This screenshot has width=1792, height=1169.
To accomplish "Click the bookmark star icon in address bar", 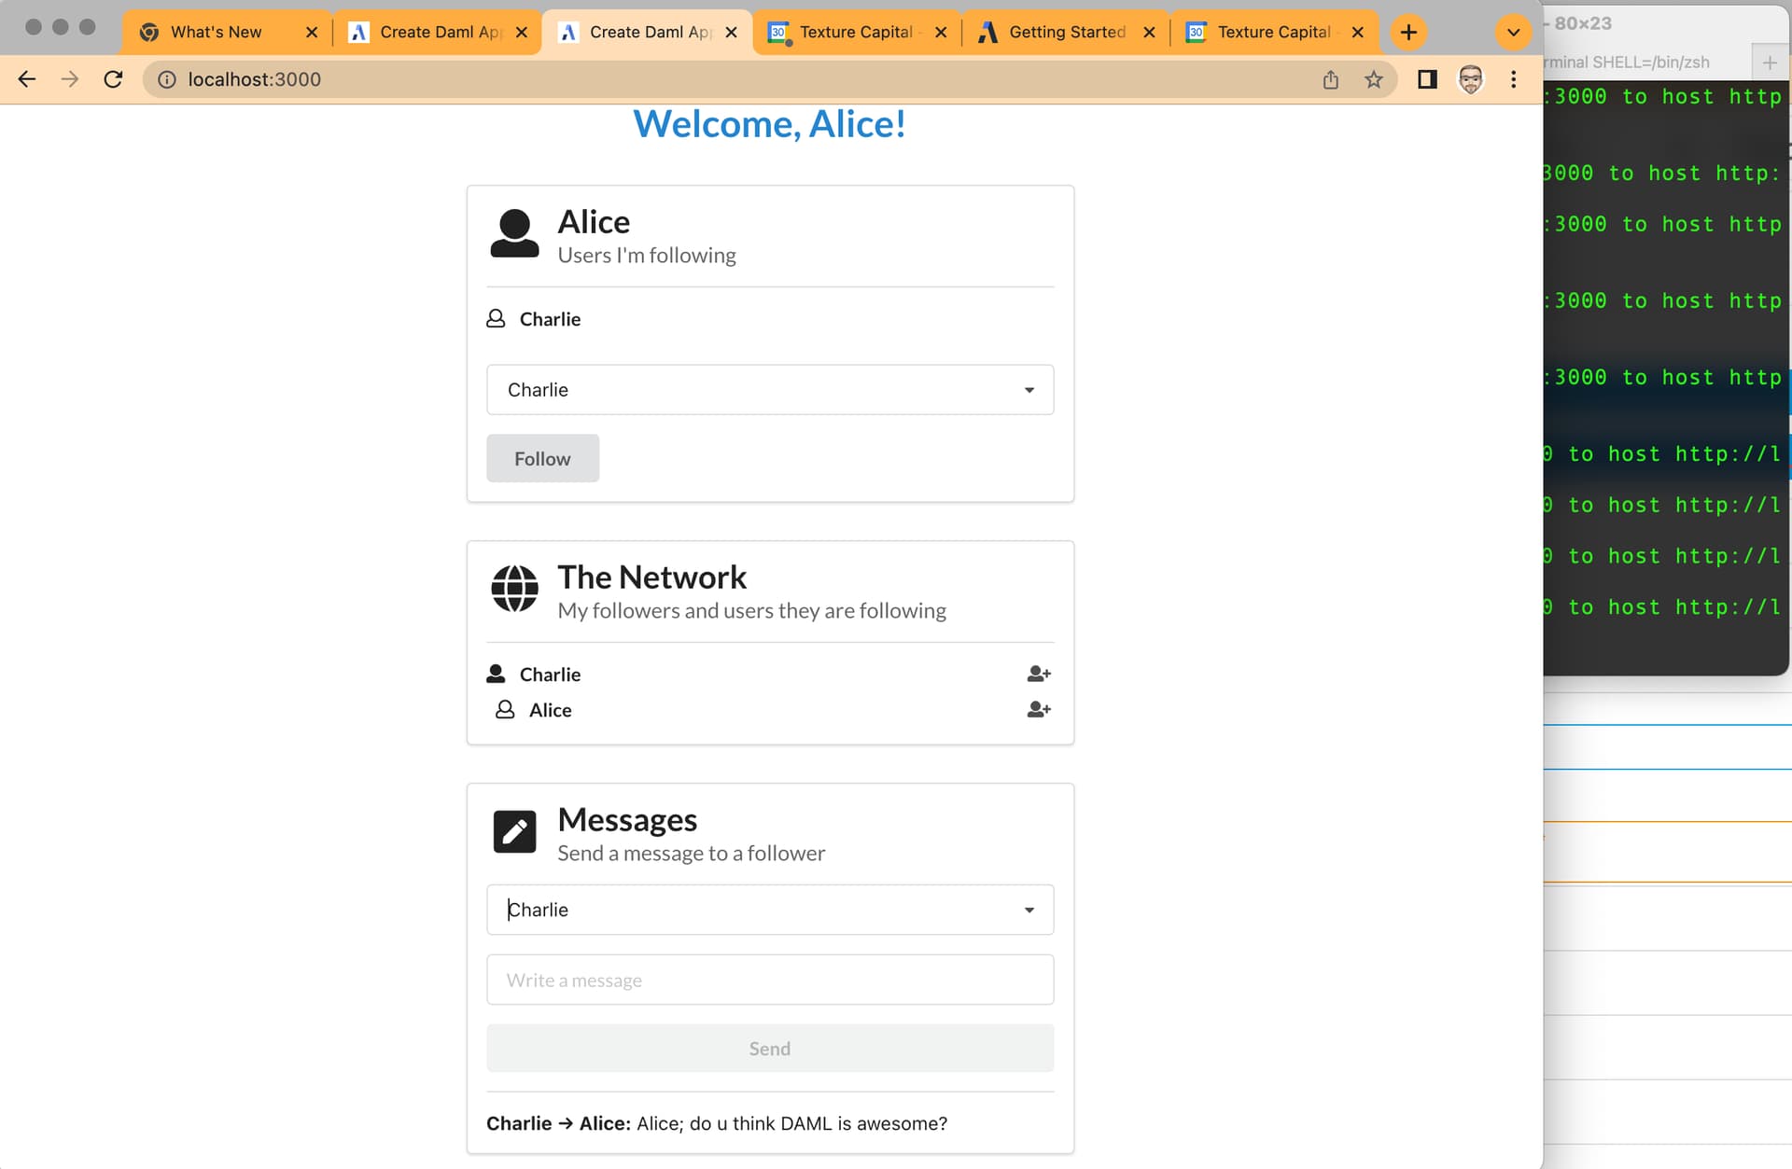I will (1373, 79).
